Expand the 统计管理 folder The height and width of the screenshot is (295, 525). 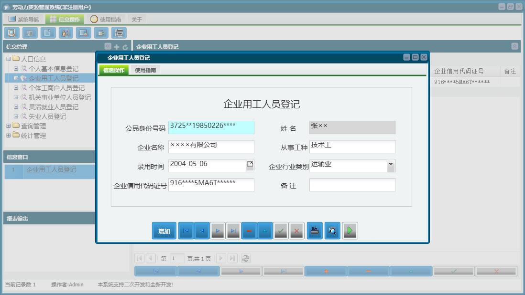click(9, 135)
